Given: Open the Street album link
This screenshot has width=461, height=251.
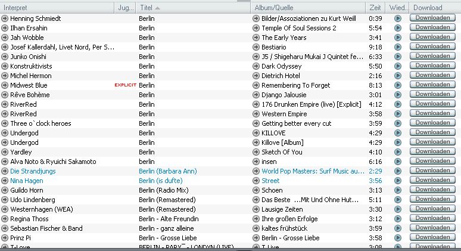Looking at the screenshot, I should (270, 181).
